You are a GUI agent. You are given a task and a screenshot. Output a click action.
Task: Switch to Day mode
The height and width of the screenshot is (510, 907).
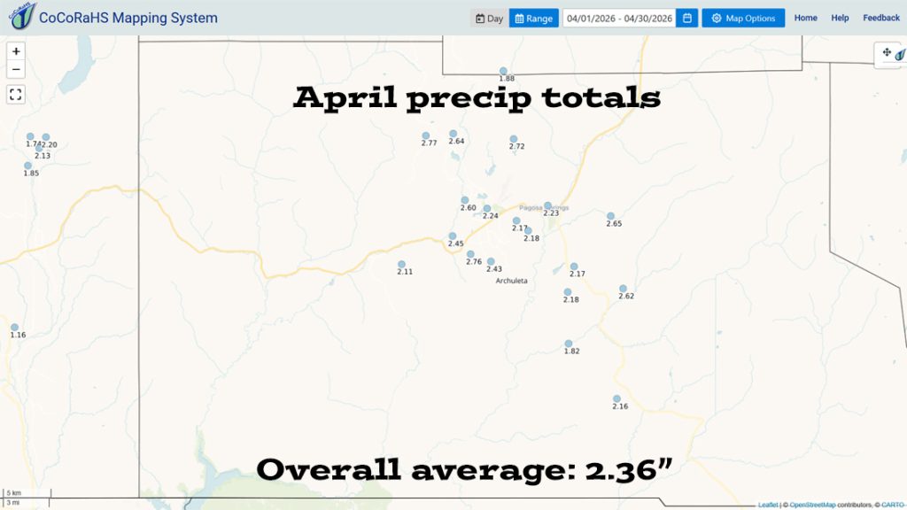tap(489, 19)
